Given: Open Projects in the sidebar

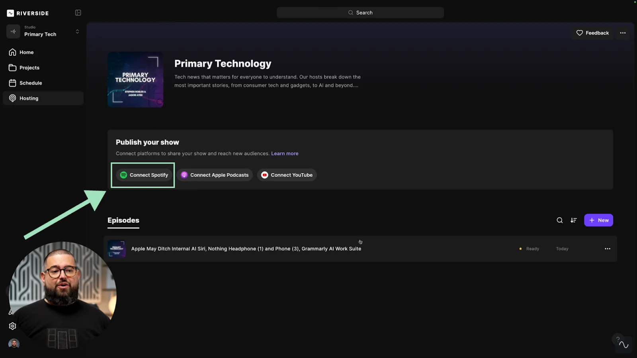Looking at the screenshot, I should click(x=43, y=68).
